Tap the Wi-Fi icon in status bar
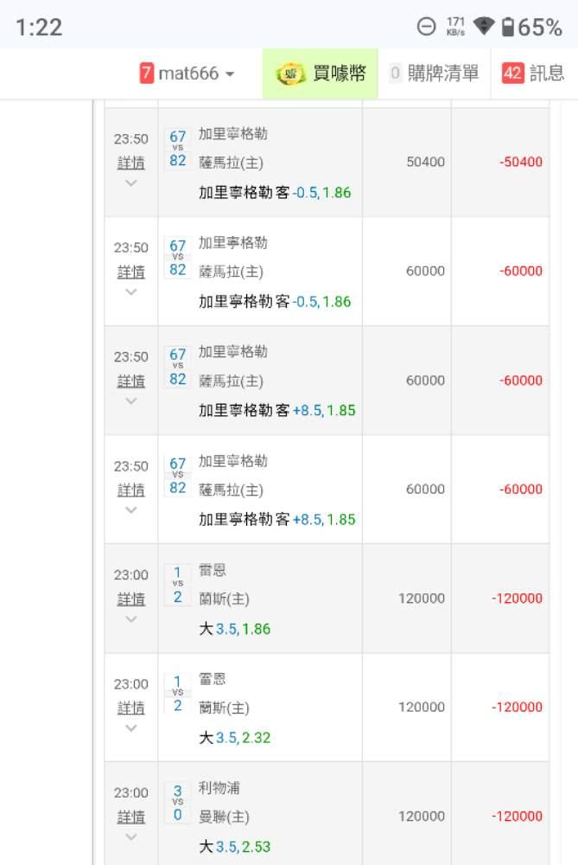The height and width of the screenshot is (865, 578). point(484,27)
